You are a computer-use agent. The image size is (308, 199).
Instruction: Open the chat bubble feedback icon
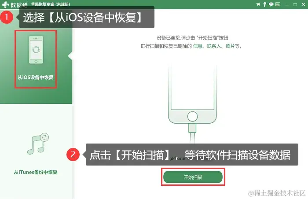[x=271, y=4]
